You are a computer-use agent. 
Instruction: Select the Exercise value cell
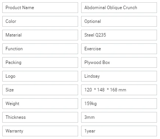click(119, 49)
